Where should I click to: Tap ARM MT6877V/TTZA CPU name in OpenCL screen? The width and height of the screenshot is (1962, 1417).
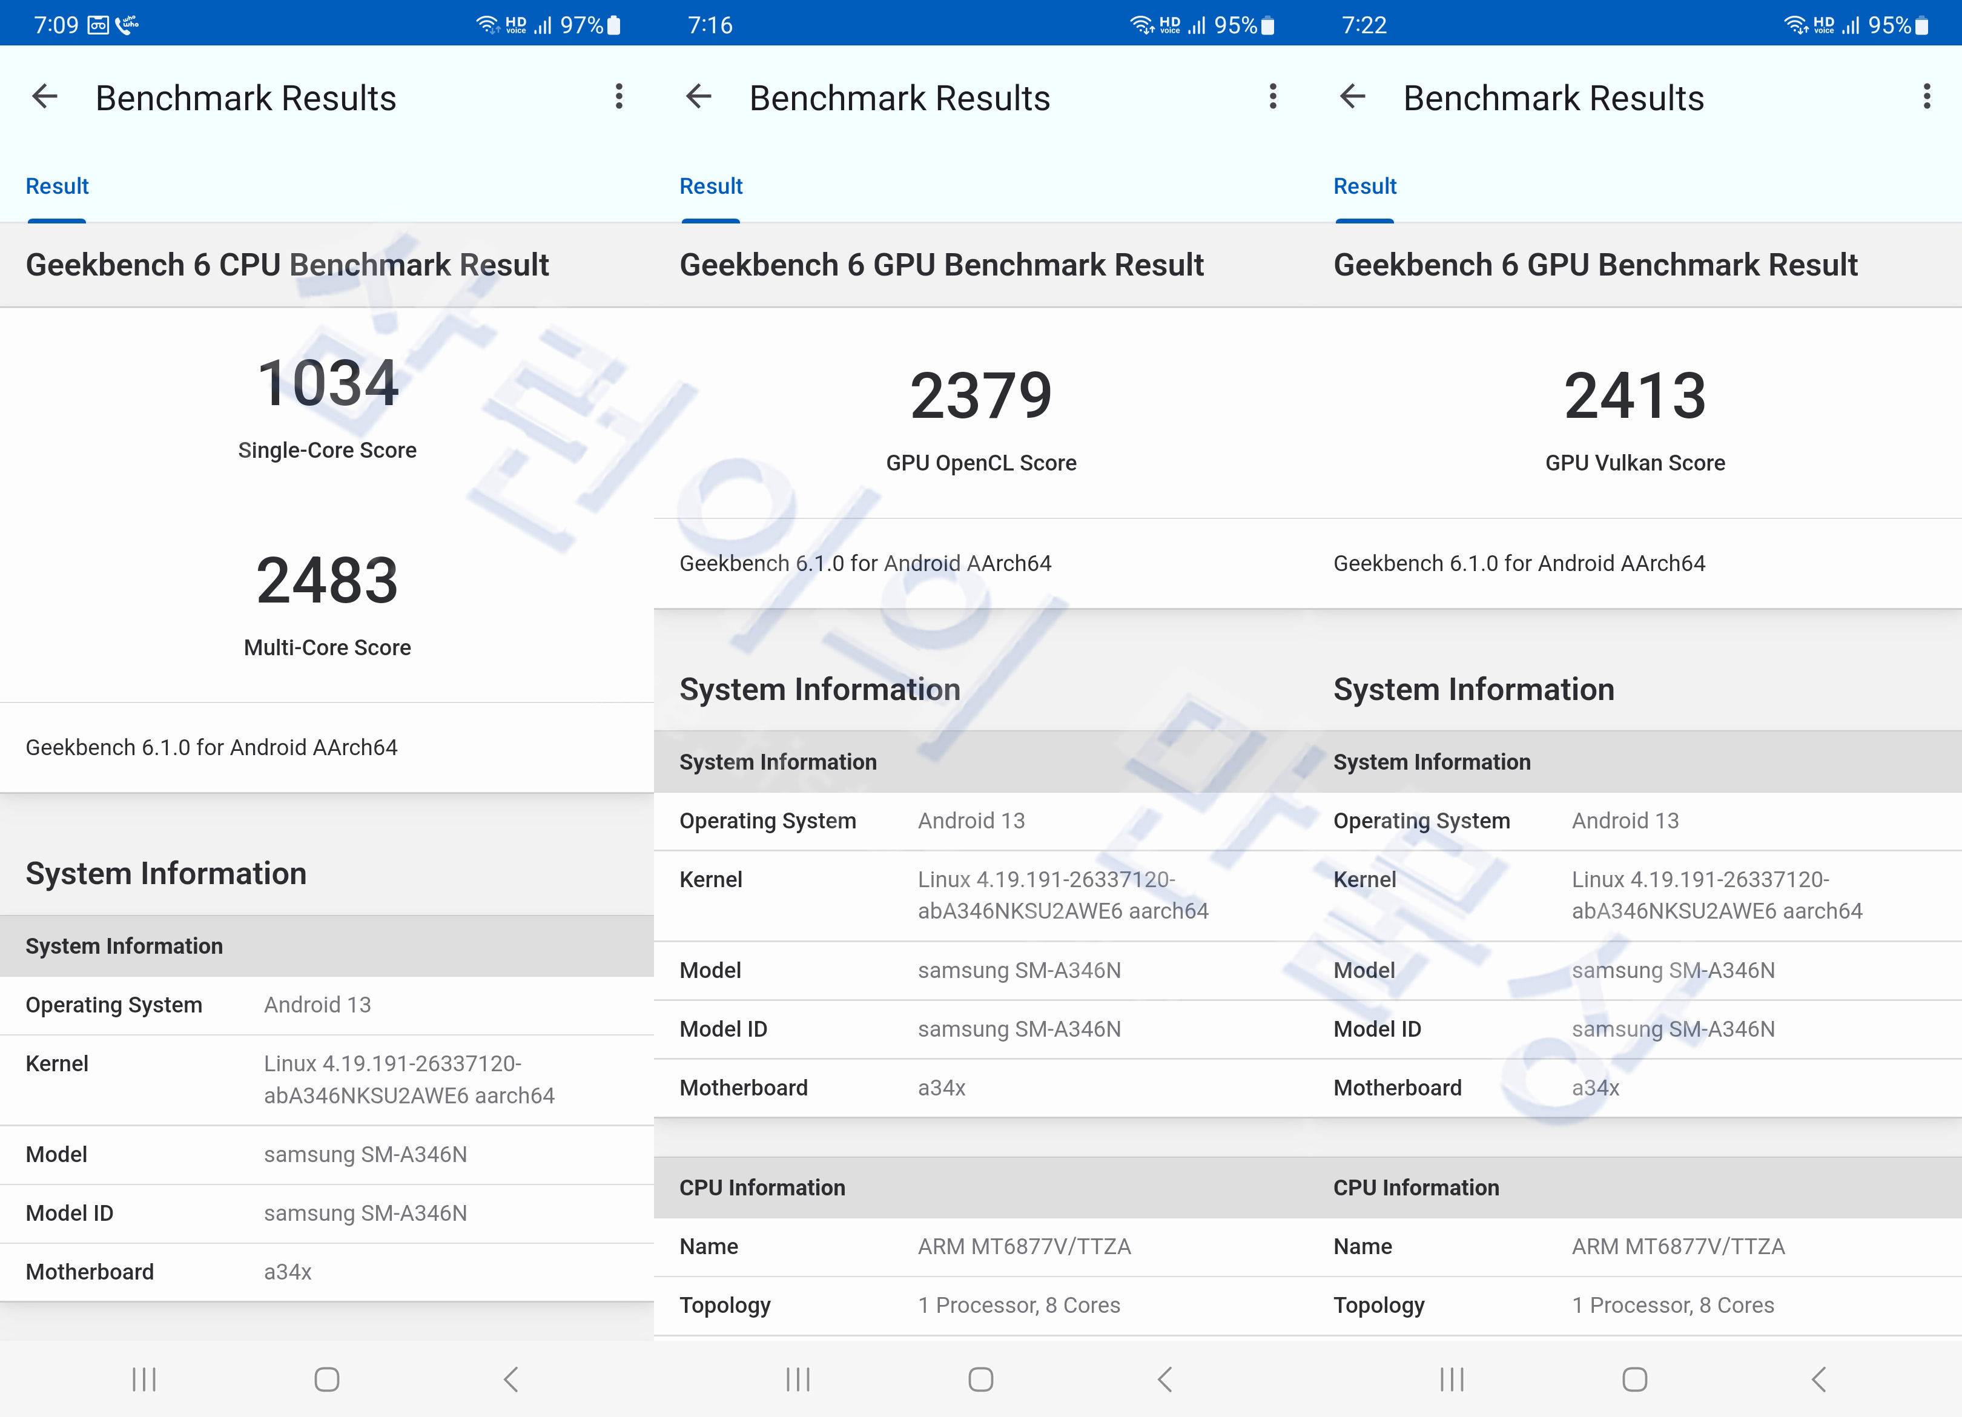point(1024,1247)
